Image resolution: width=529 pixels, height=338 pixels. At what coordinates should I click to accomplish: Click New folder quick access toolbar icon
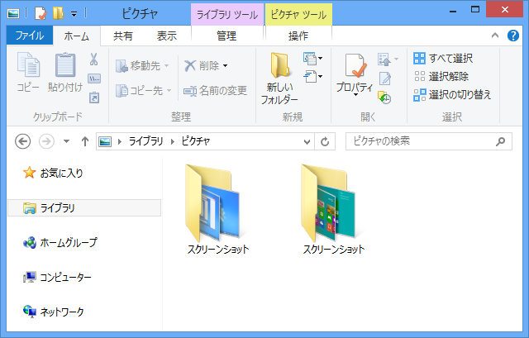click(x=59, y=13)
